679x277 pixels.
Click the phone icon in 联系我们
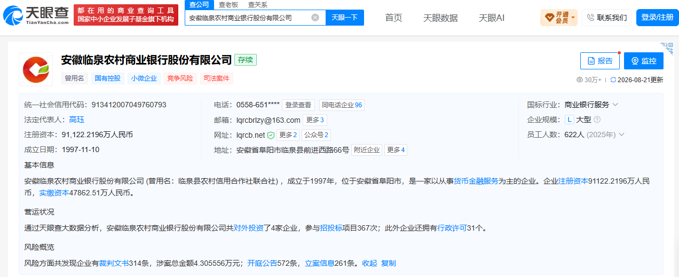click(x=590, y=18)
